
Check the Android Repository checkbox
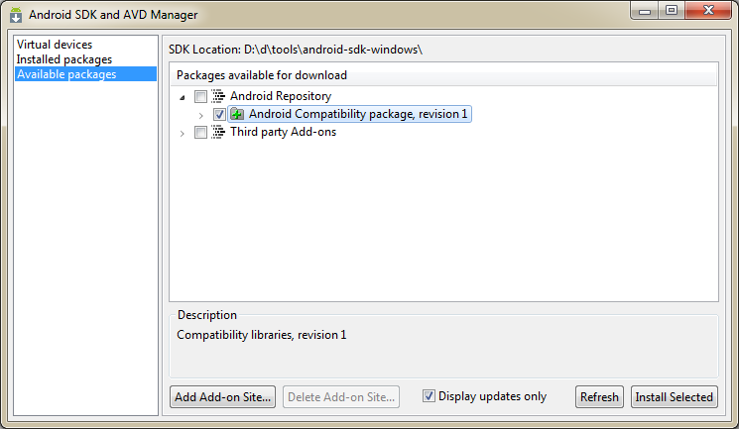(x=200, y=96)
